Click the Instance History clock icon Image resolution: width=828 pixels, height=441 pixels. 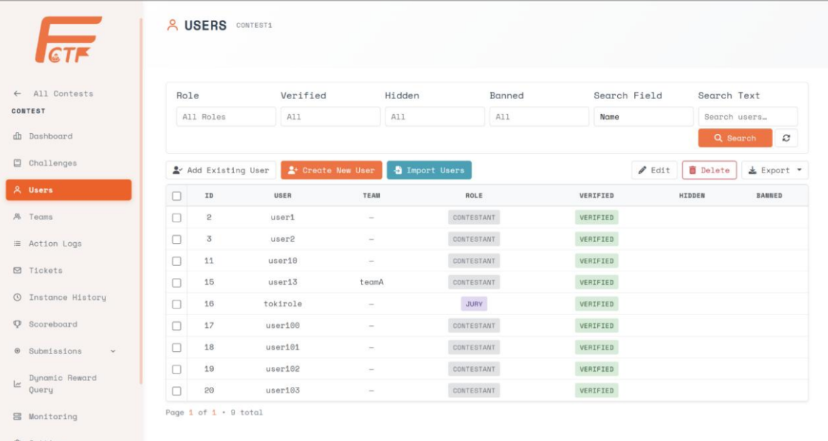[x=17, y=297]
